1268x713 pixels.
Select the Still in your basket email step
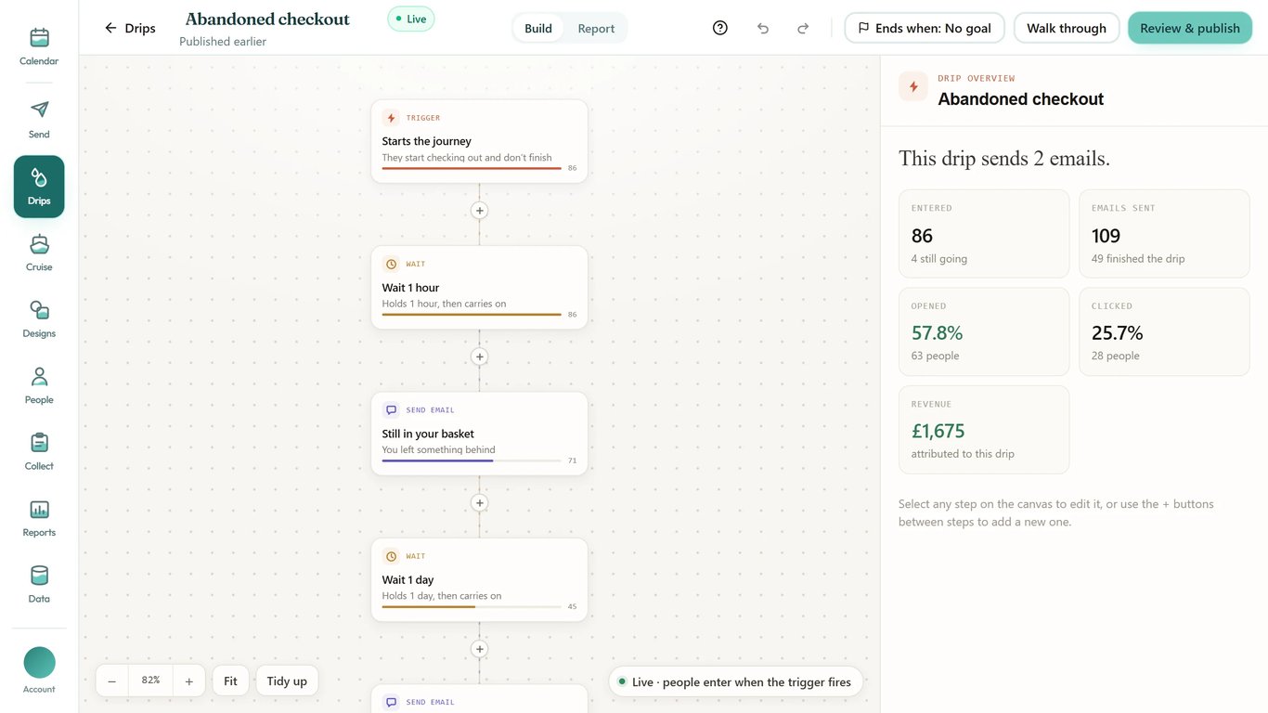pyautogui.click(x=480, y=434)
